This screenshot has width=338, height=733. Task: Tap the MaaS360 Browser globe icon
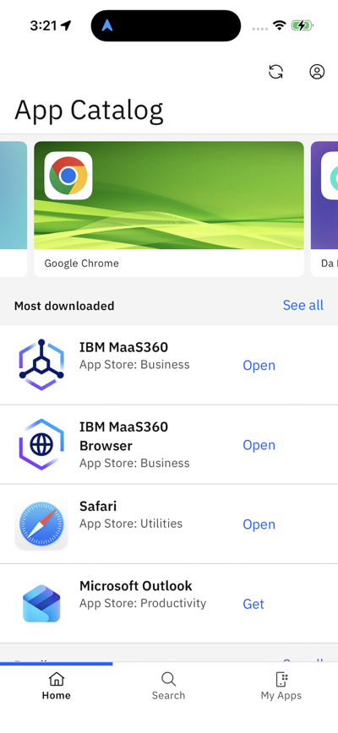point(41,444)
